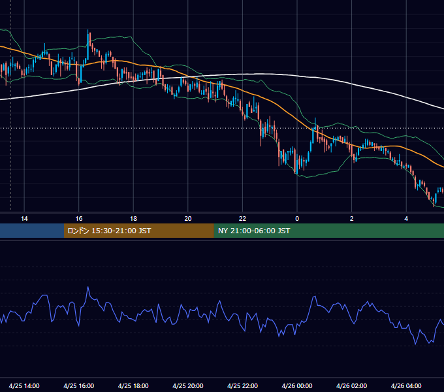Click the '18' hour label on price chart axis

133,219
